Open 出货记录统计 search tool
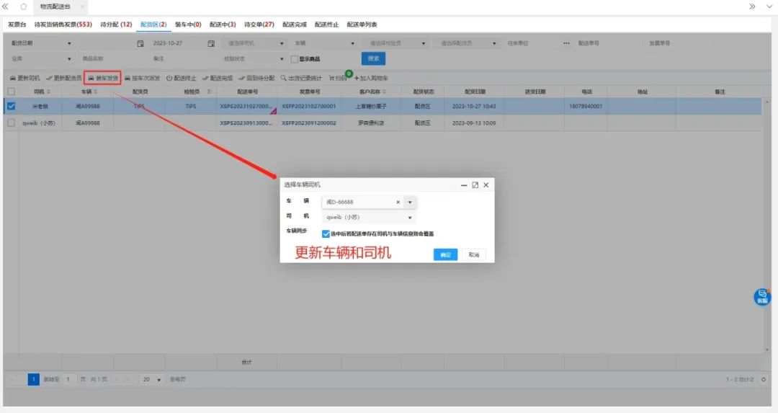The height and width of the screenshot is (413, 778). click(x=302, y=78)
